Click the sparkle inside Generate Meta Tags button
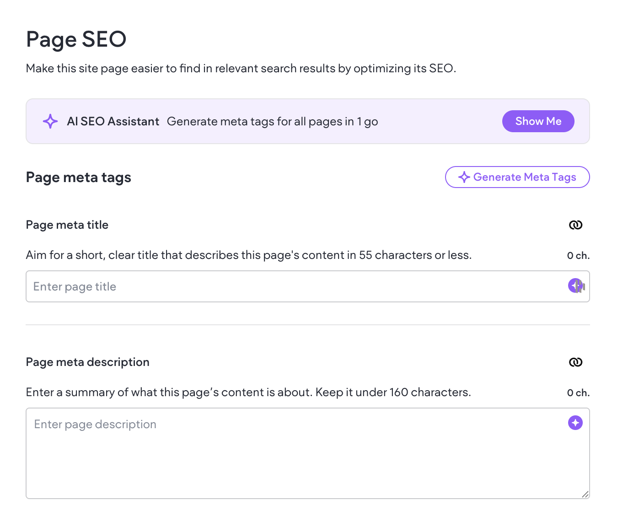This screenshot has height=516, width=623. pyautogui.click(x=464, y=177)
